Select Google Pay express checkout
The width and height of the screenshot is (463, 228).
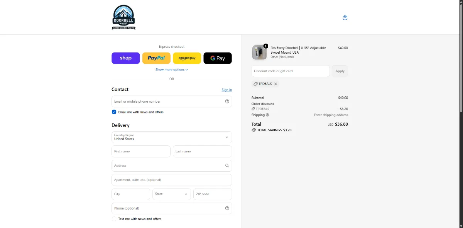point(218,58)
